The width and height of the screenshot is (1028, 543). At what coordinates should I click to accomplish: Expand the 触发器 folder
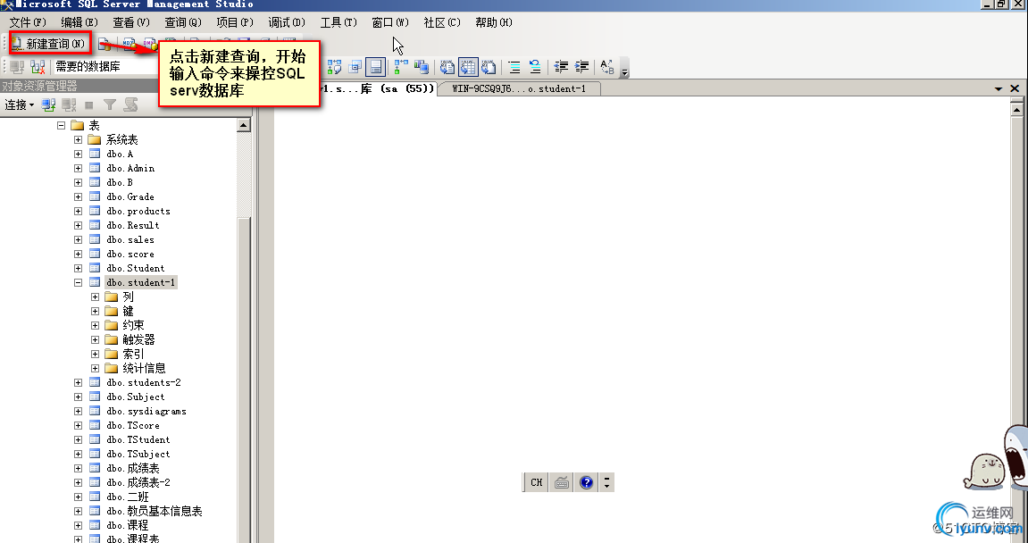[x=95, y=339]
